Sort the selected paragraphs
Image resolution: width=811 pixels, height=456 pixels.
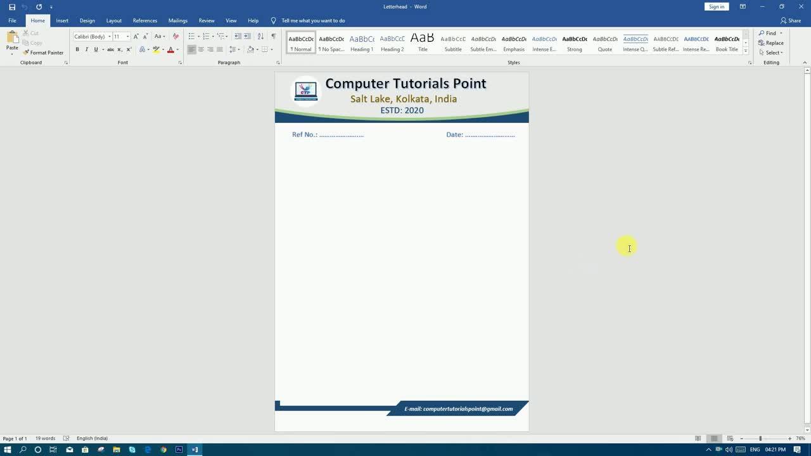click(260, 36)
